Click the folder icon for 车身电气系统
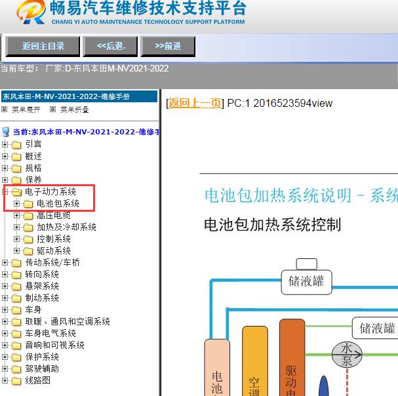This screenshot has height=396, width=398. pos(16,334)
